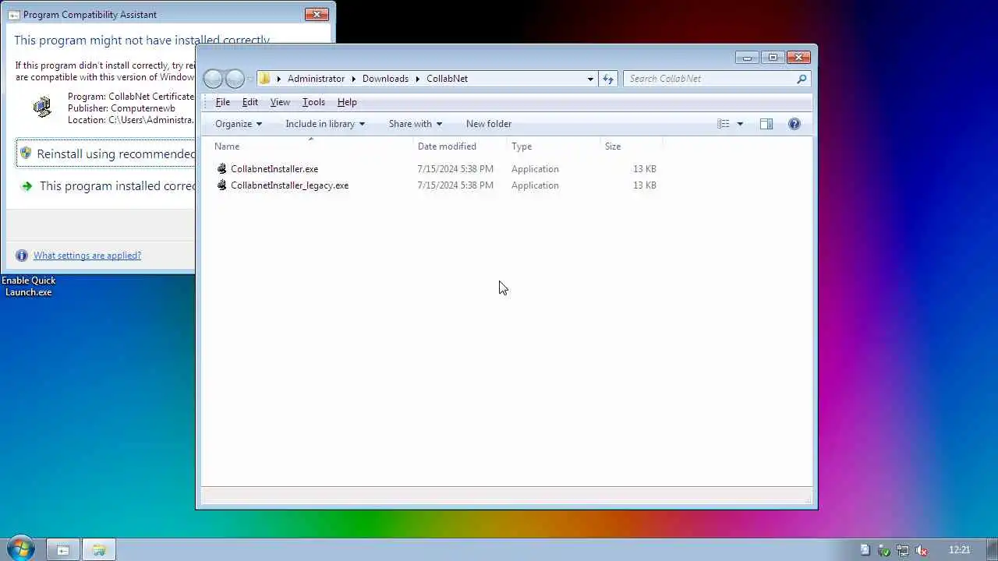Select the CollabnetInstaller_legacy.exe file icon
The width and height of the screenshot is (998, 561).
point(221,185)
